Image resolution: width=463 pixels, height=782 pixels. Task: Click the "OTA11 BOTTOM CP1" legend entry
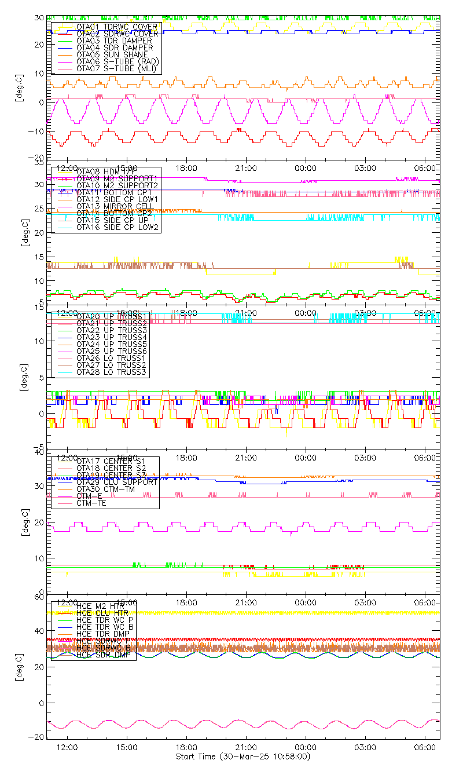115,192
